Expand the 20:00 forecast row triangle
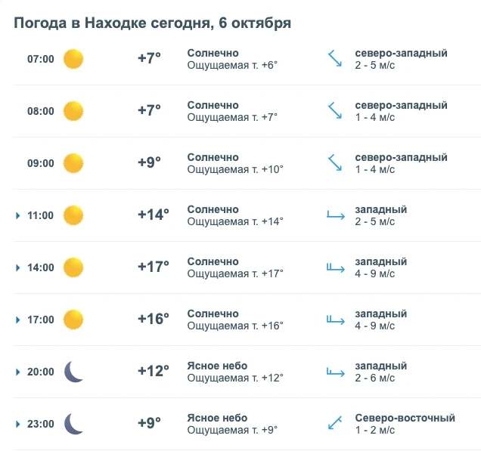 [x=18, y=372]
